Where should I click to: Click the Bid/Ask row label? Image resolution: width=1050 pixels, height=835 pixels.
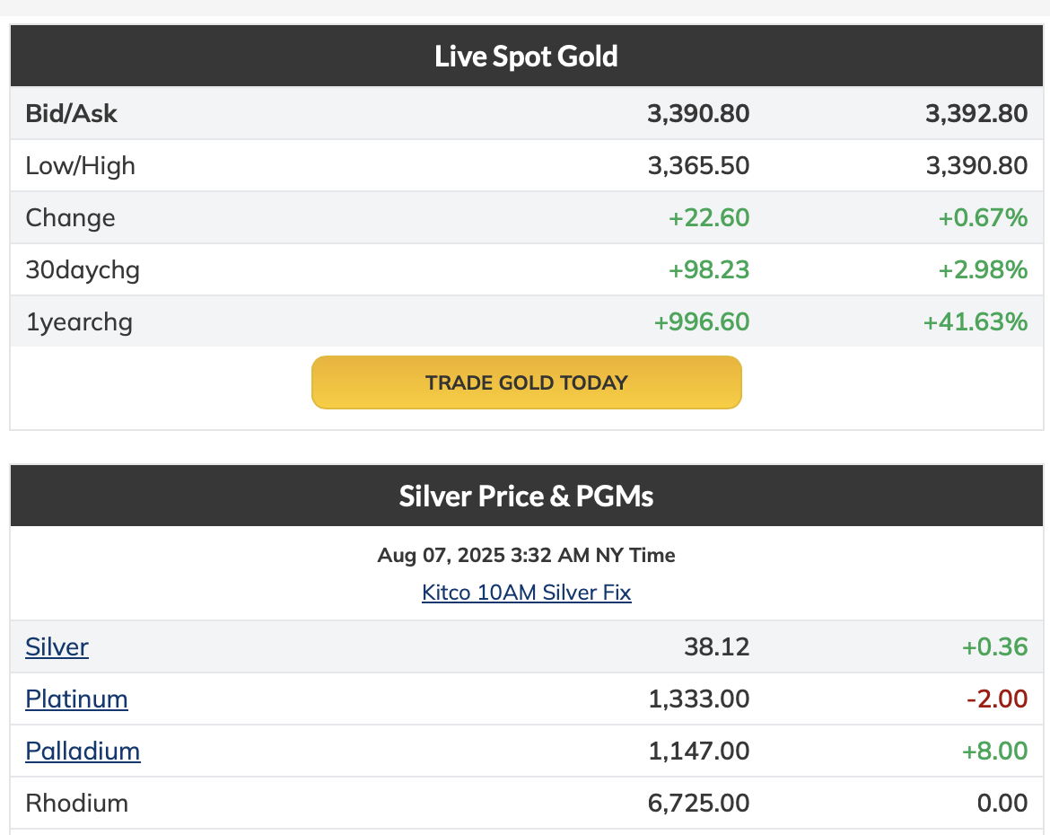(72, 113)
